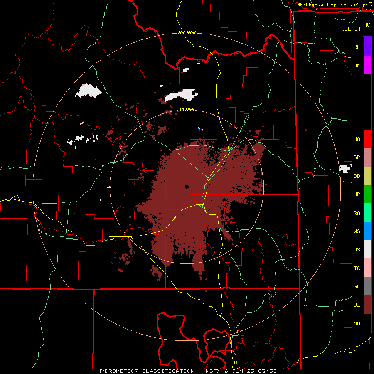
Task: Click the HR legend label
Action: point(357,194)
